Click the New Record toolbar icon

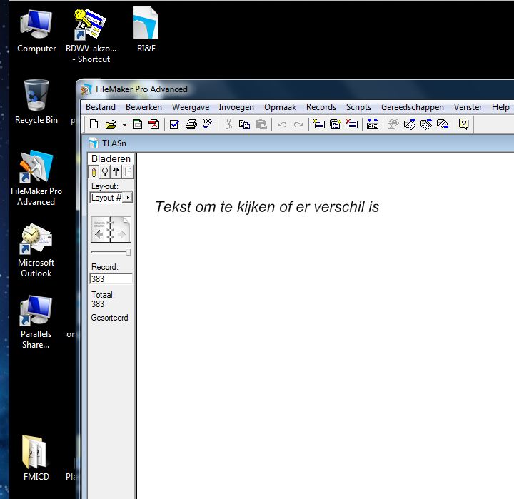318,124
